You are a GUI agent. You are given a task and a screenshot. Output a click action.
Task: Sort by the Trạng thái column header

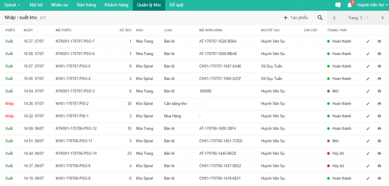tap(337, 30)
